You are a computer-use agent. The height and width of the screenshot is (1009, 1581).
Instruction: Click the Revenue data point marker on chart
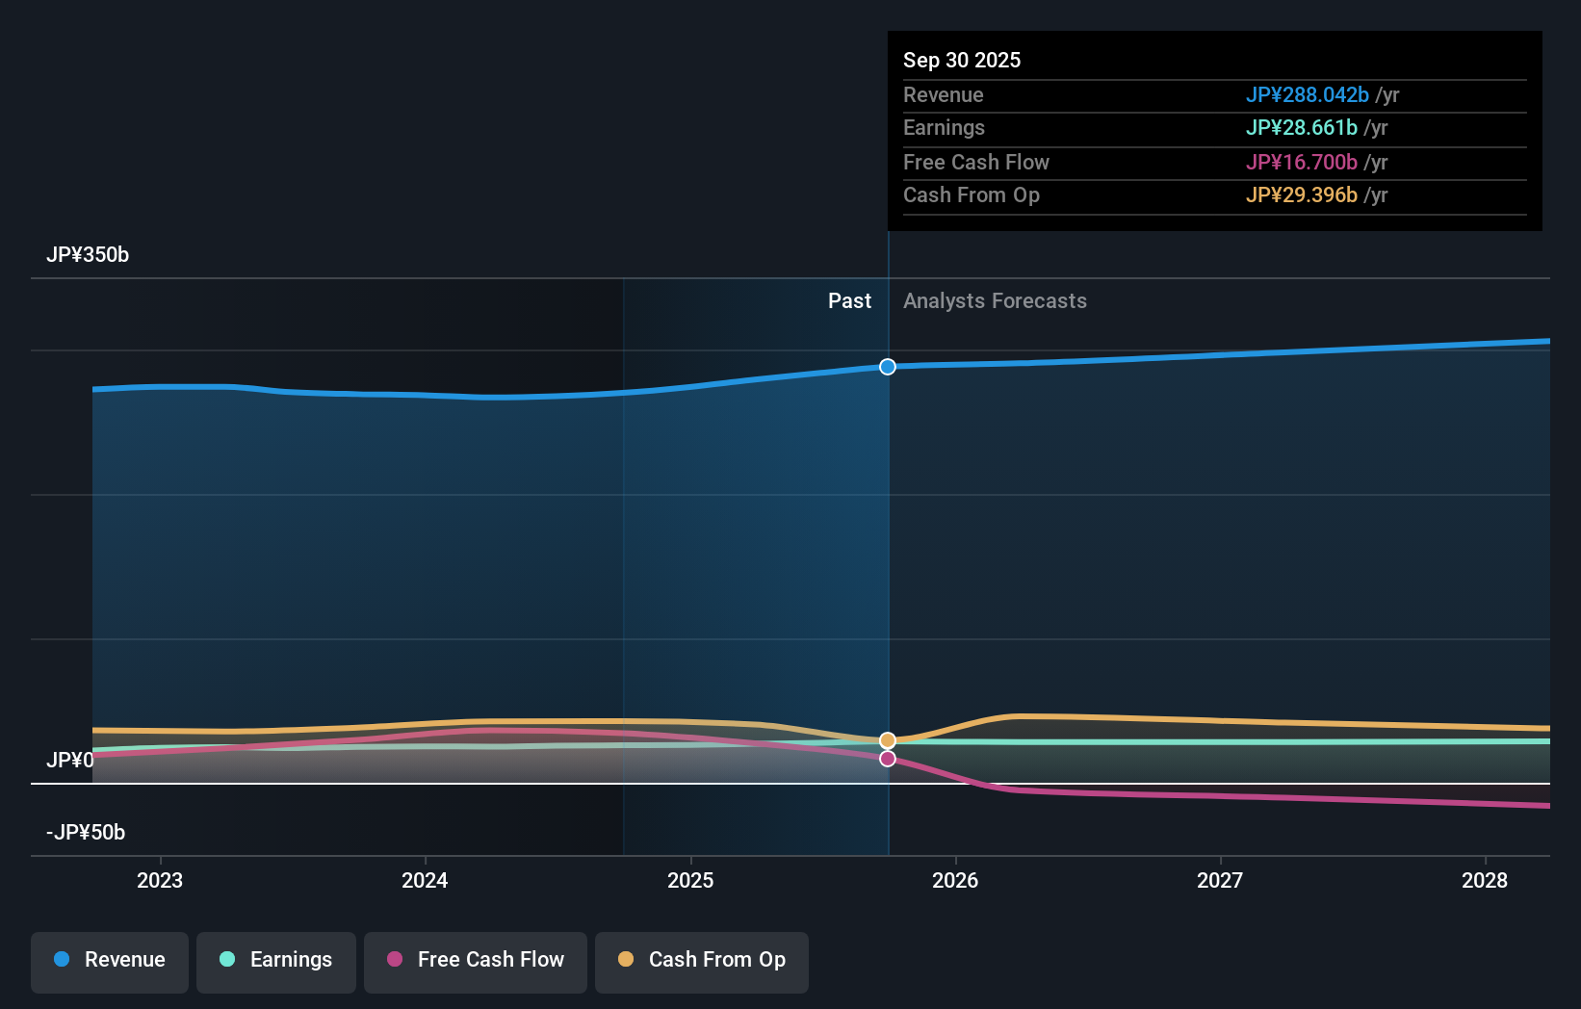click(888, 367)
